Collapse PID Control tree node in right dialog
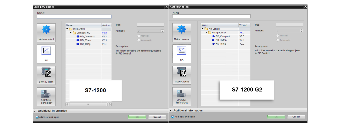Image resolution: width=355 pixels, height=127 pixels. (x=203, y=29)
